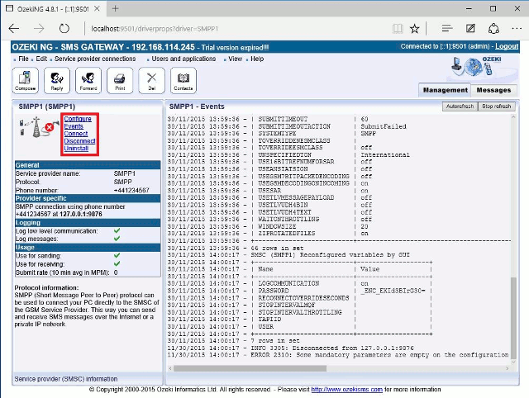Click the PASSWORD log row
This screenshot has width=529, height=398.
point(299,291)
